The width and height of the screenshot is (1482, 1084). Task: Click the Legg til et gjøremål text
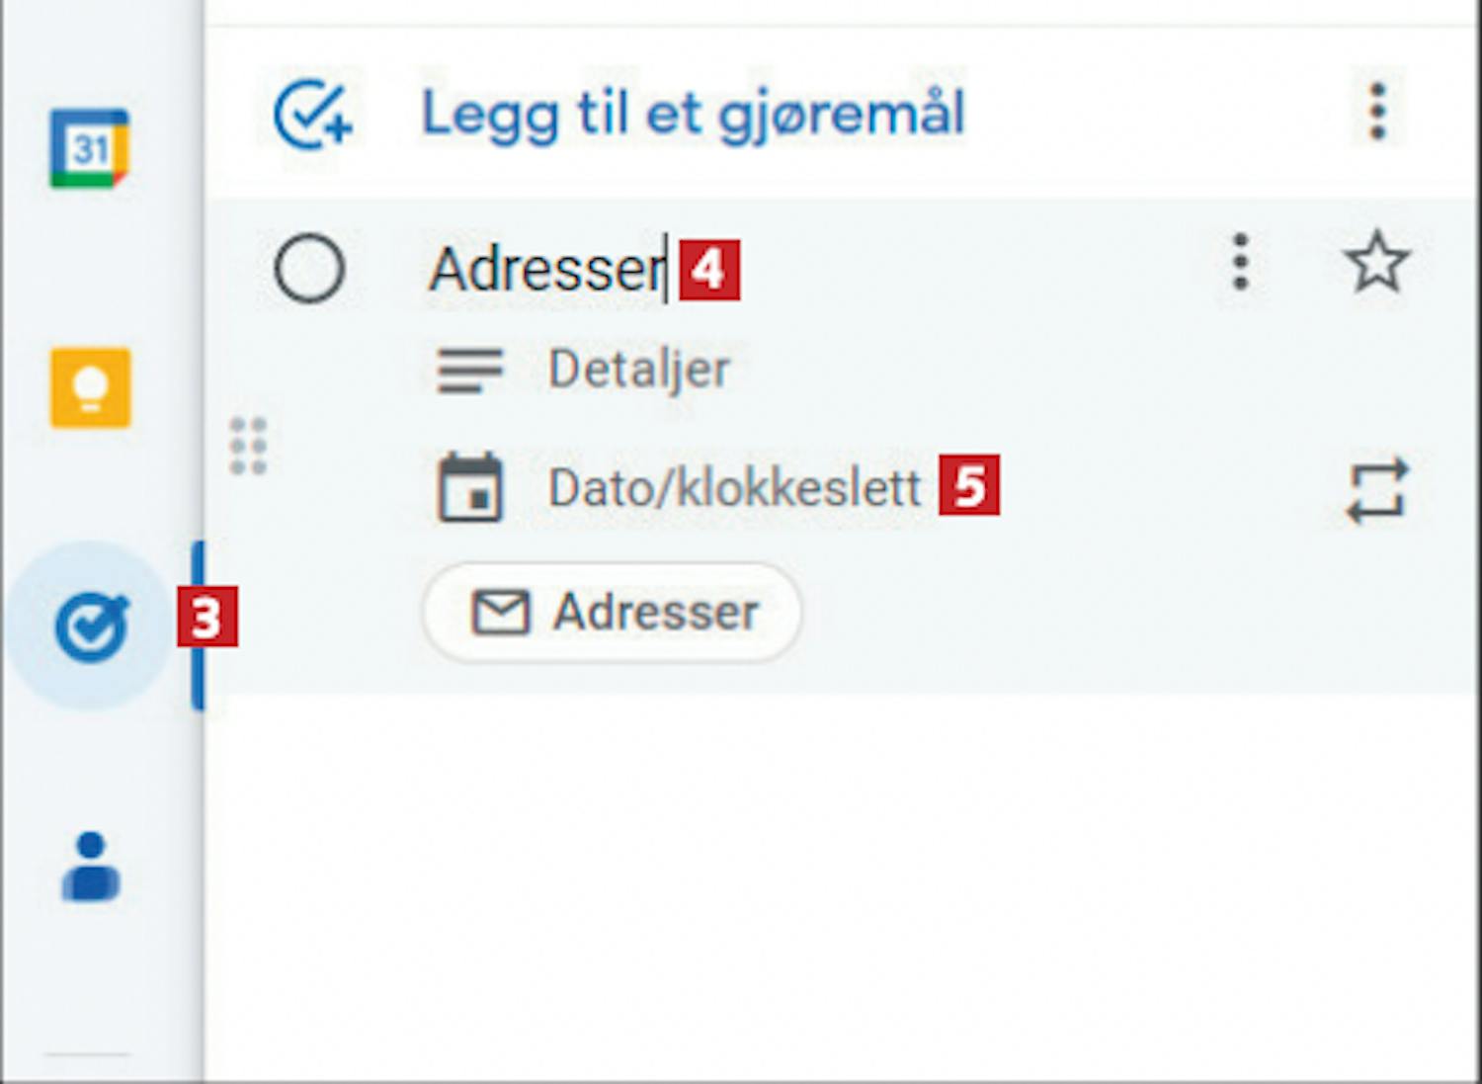[694, 115]
